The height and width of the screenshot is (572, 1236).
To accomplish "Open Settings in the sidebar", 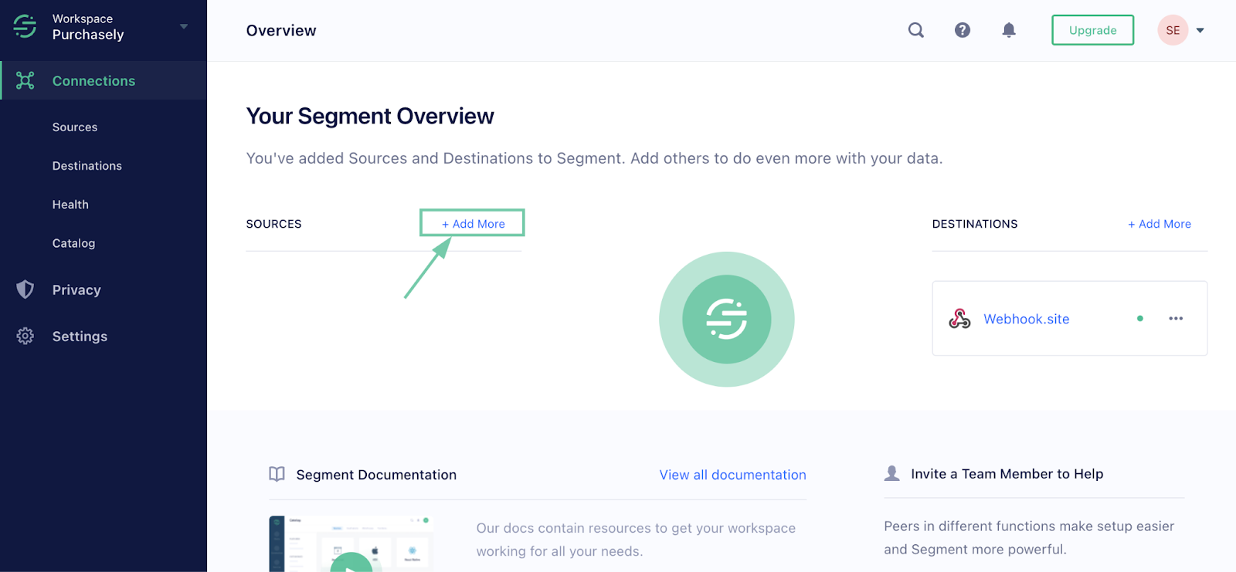I will click(x=80, y=337).
